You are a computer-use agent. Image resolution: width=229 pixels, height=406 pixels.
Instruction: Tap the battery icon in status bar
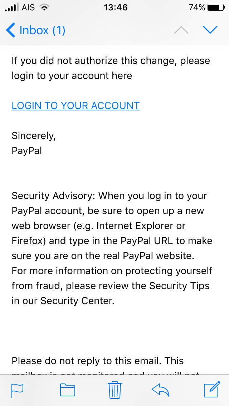(216, 7)
